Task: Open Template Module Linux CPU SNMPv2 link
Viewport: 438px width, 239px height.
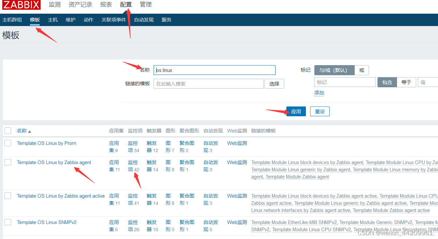Action: click(311, 230)
